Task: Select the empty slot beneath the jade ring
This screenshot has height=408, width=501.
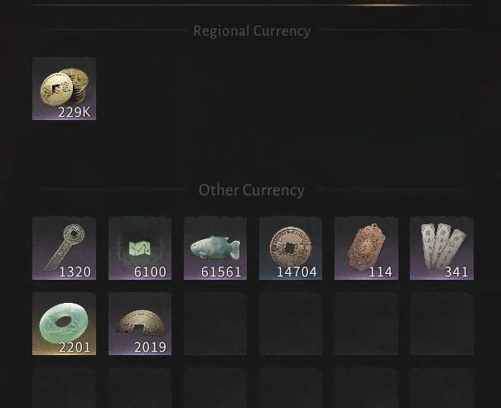Action: coord(64,388)
